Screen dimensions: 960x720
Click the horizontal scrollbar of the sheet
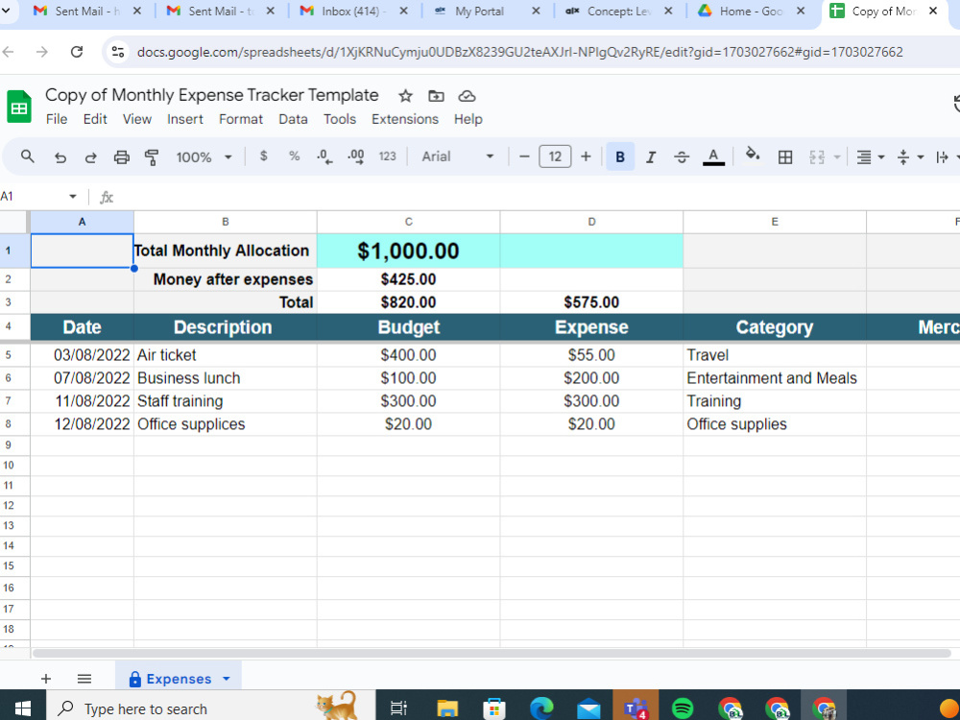pos(491,653)
